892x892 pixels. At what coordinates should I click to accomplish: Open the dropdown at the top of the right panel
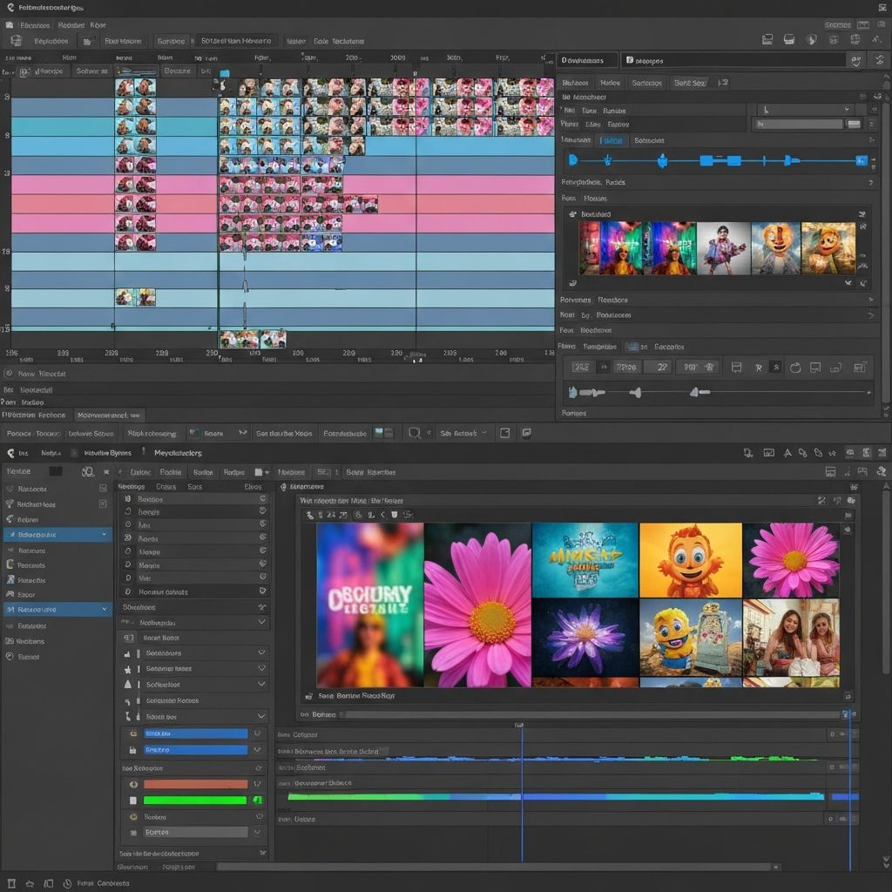click(x=803, y=109)
